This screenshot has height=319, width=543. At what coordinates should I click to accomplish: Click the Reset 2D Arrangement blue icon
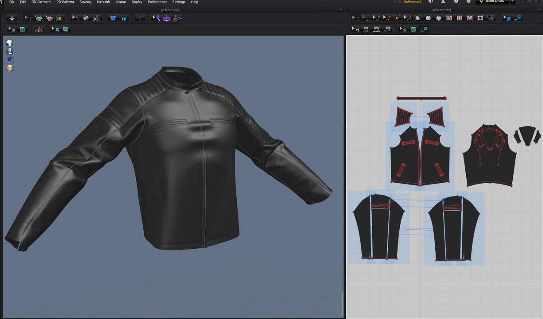113,19
